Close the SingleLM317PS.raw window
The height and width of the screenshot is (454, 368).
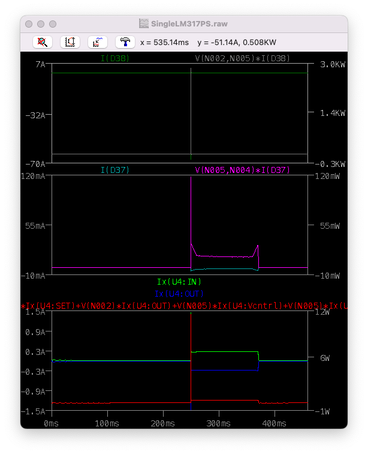click(x=29, y=24)
